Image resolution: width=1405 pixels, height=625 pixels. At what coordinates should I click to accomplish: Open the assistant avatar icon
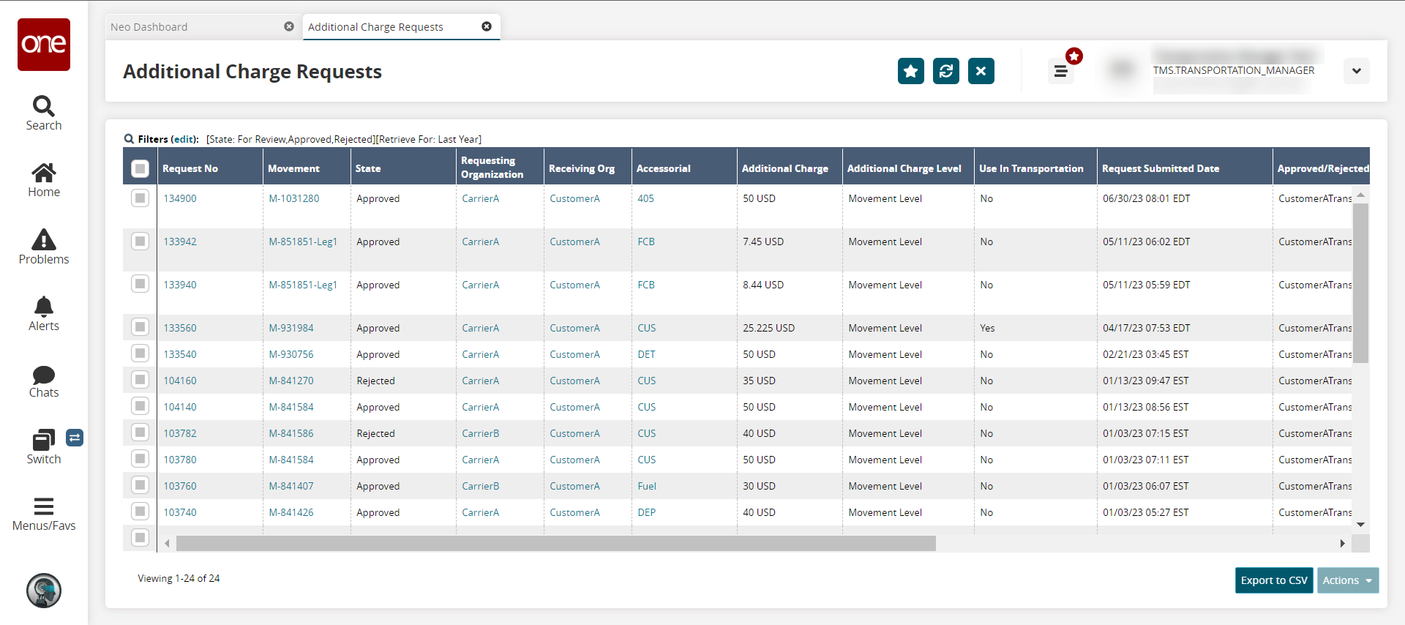[x=44, y=591]
